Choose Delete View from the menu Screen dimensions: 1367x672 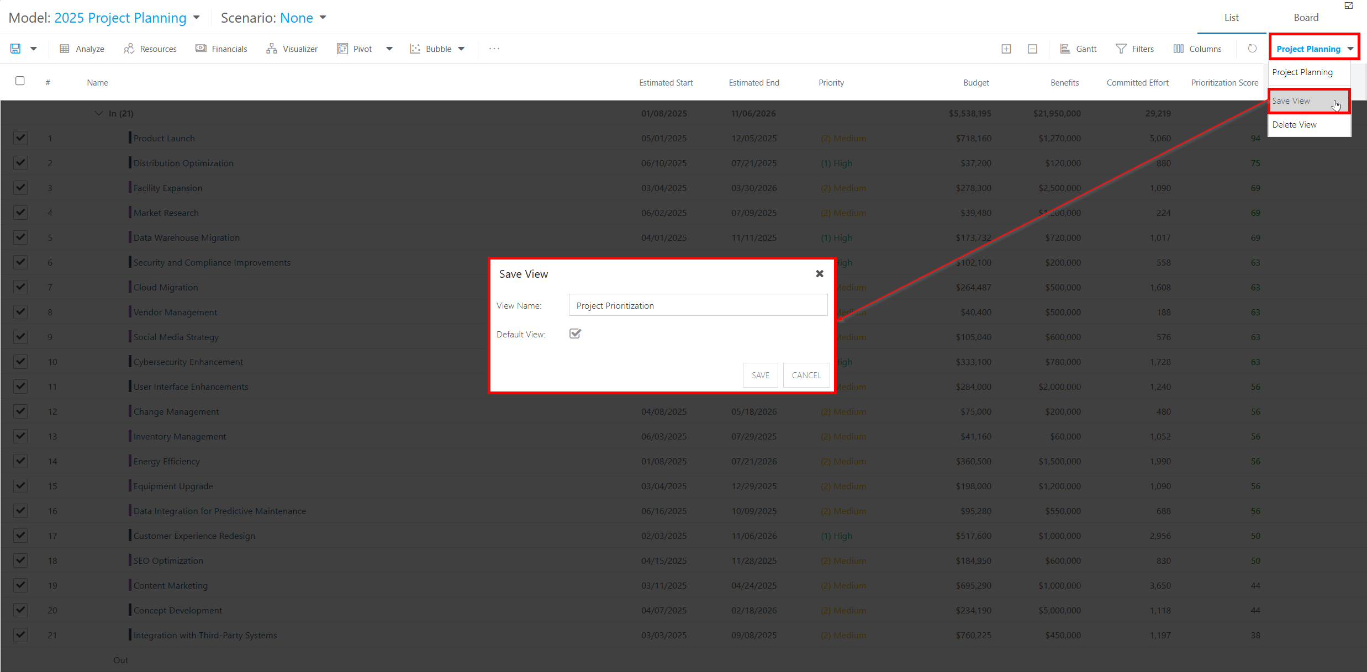click(x=1309, y=125)
